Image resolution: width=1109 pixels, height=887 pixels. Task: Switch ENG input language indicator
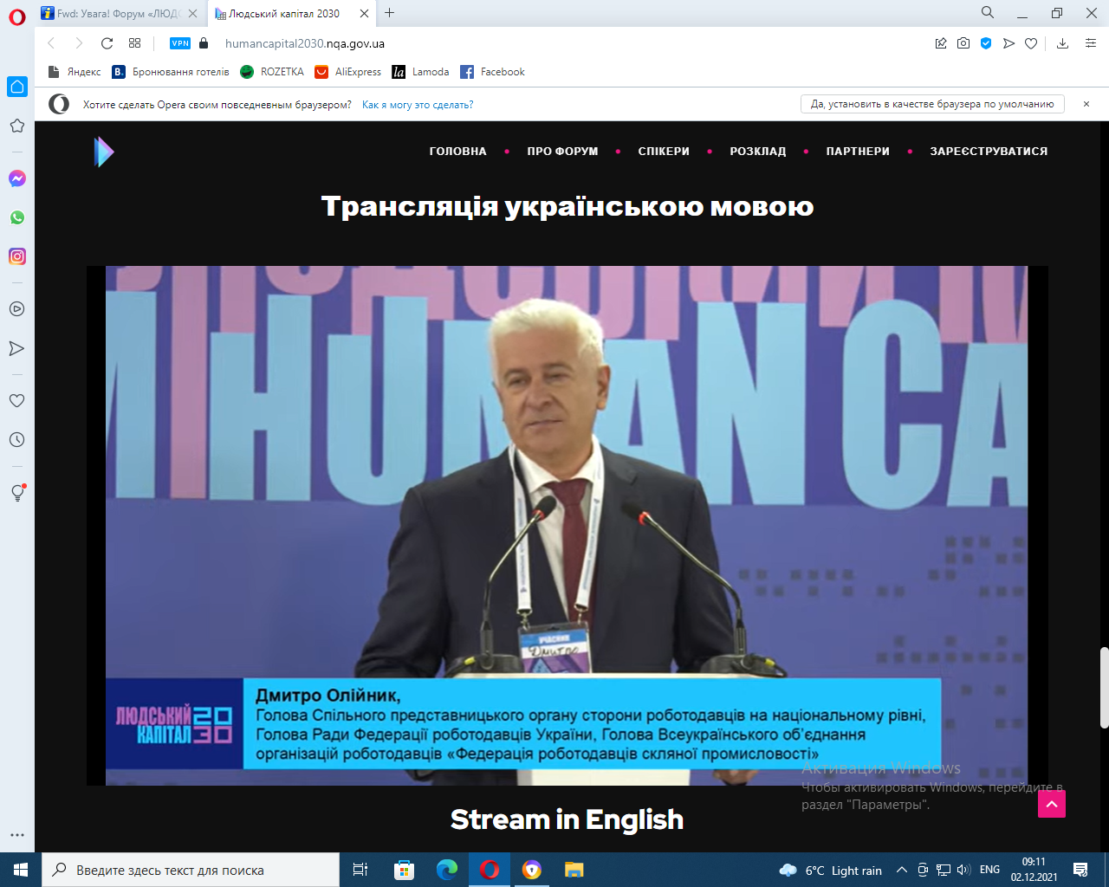coord(989,870)
